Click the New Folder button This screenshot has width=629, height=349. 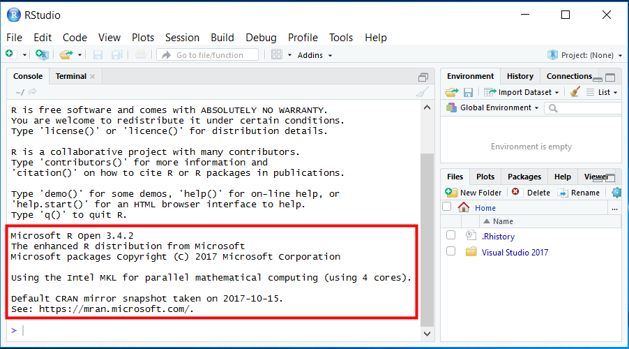pyautogui.click(x=473, y=193)
